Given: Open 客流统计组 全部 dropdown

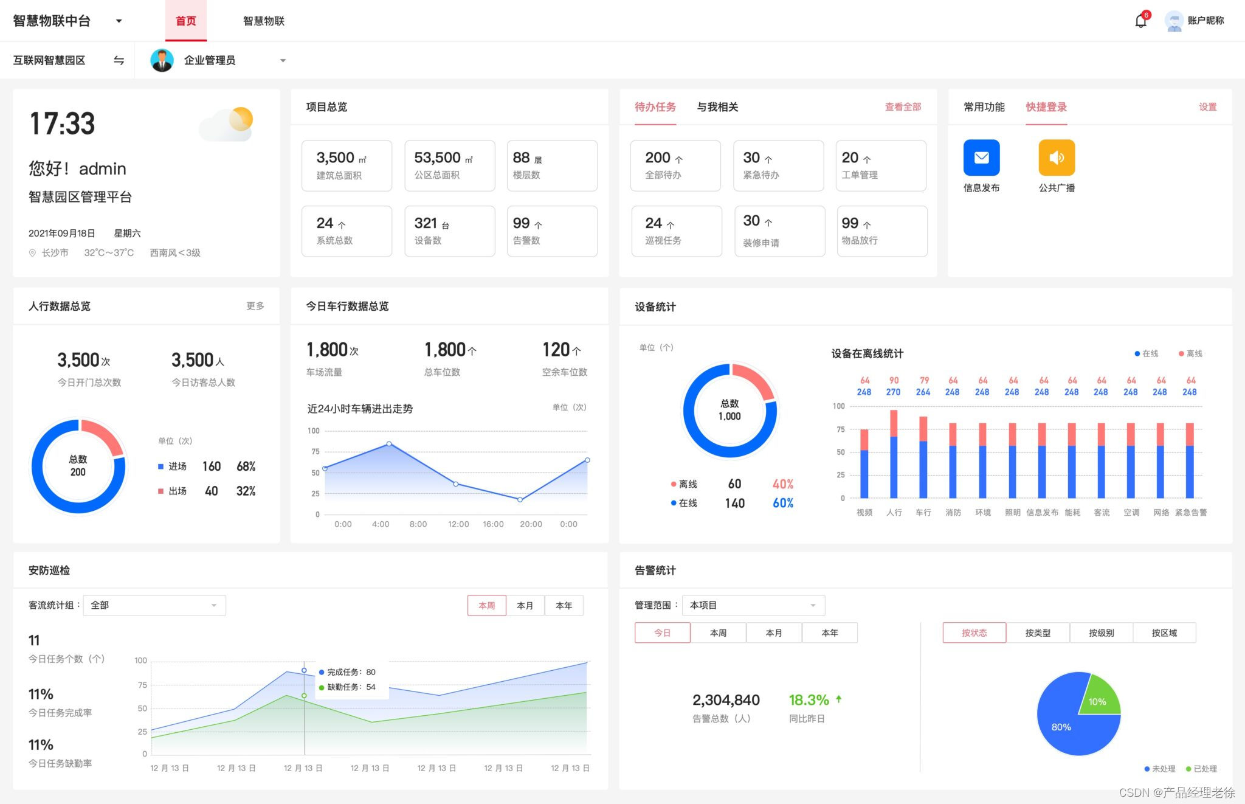Looking at the screenshot, I should [x=154, y=606].
